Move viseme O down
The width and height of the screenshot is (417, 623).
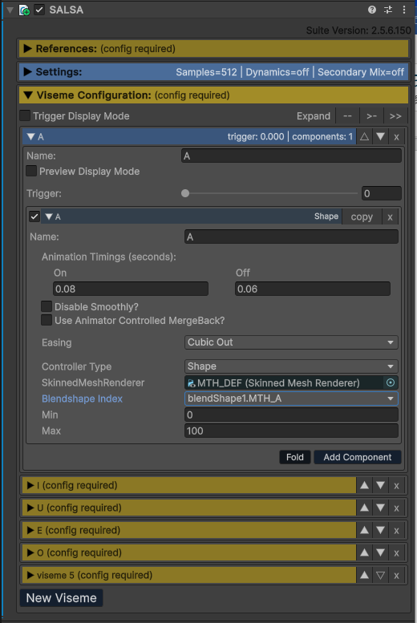coord(380,552)
